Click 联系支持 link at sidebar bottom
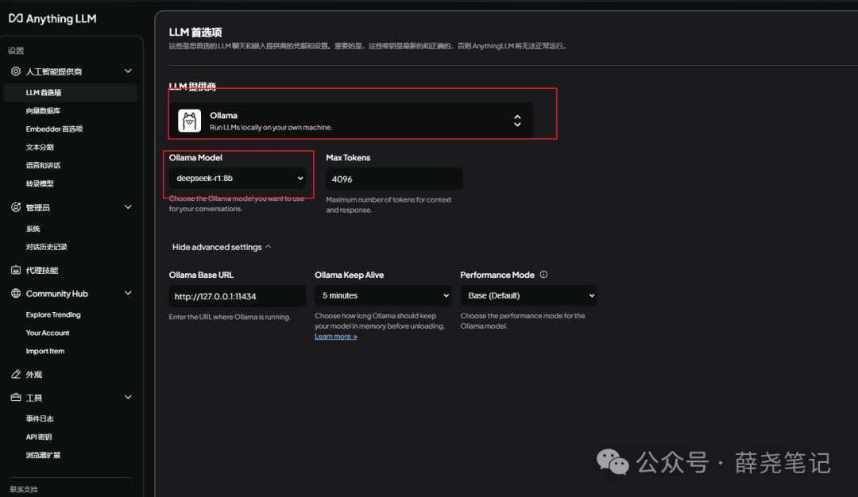Screen dimensions: 858x497 point(24,489)
